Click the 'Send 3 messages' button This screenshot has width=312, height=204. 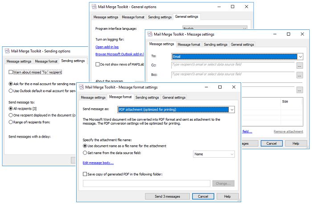point(167,196)
